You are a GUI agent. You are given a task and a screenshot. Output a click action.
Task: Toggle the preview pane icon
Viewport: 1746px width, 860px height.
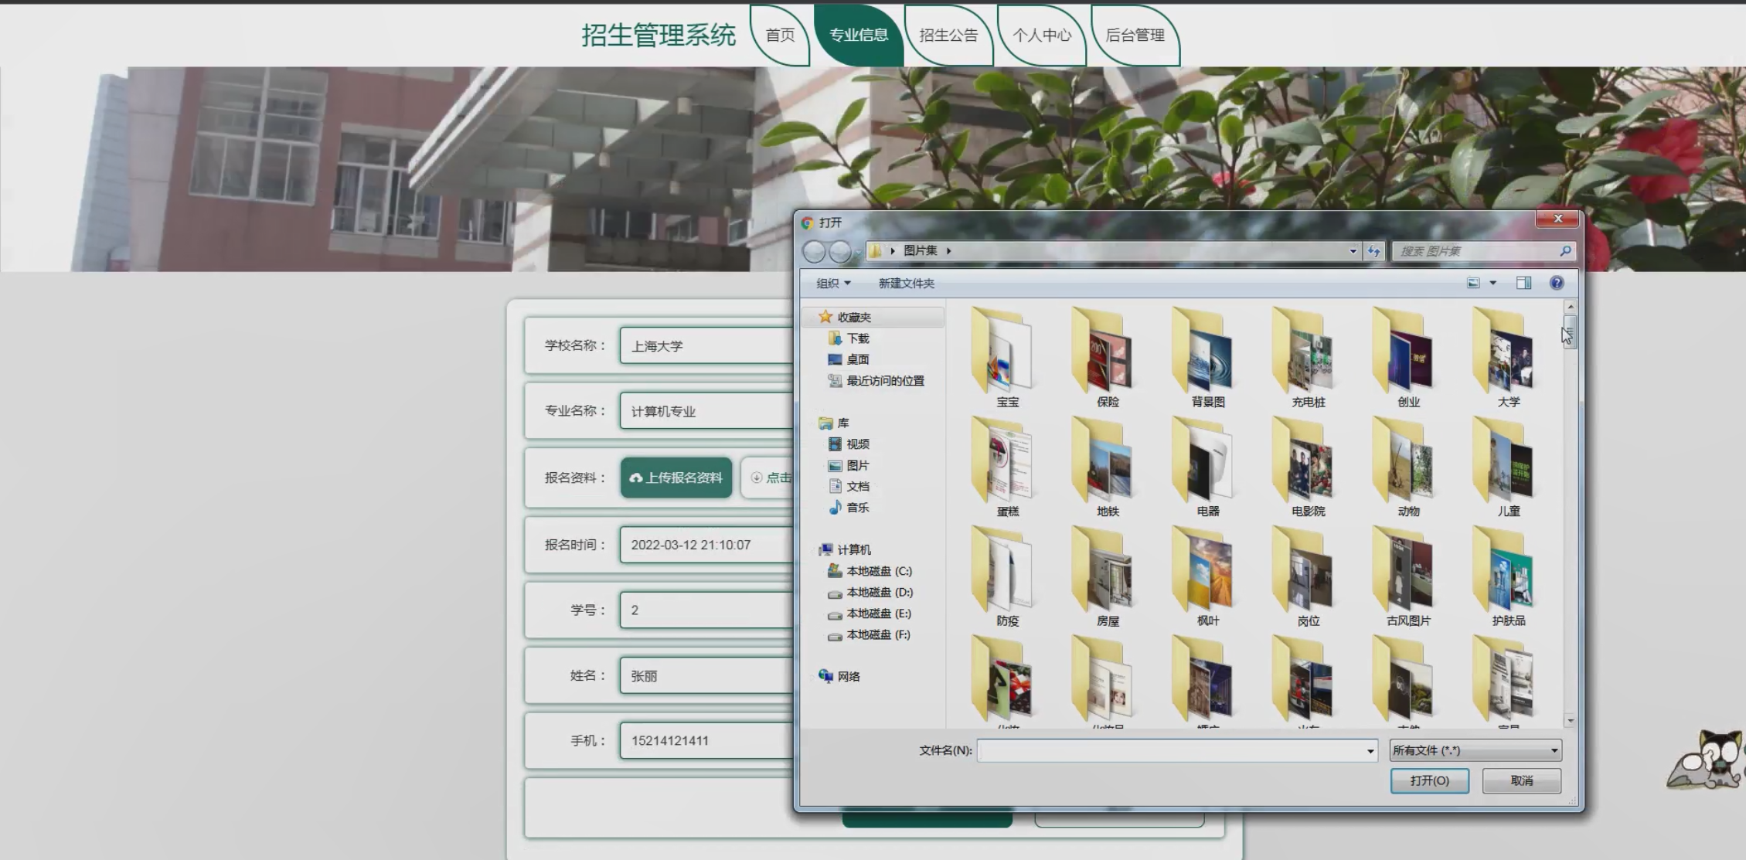[1523, 283]
